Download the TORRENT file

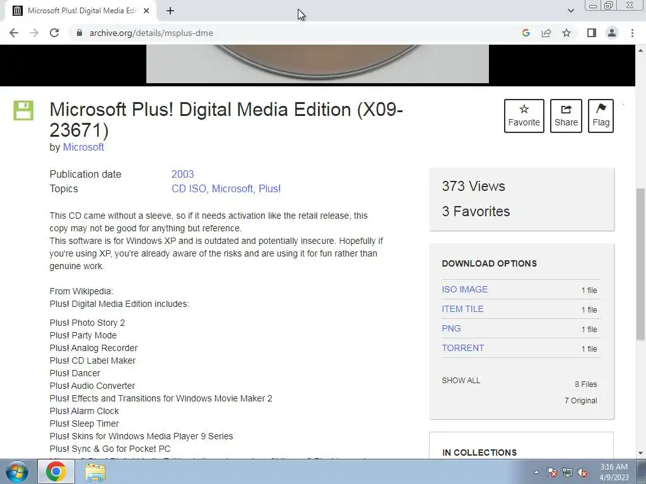[x=462, y=348]
